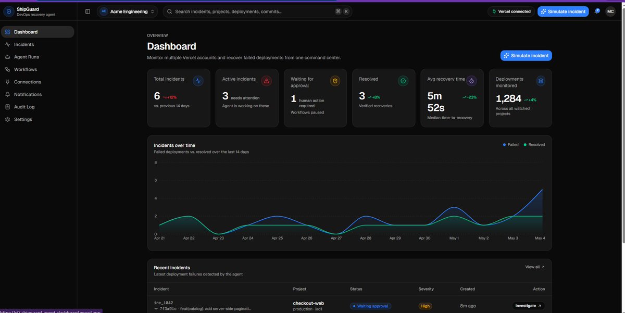Open Settings in the sidebar

[x=37, y=119]
